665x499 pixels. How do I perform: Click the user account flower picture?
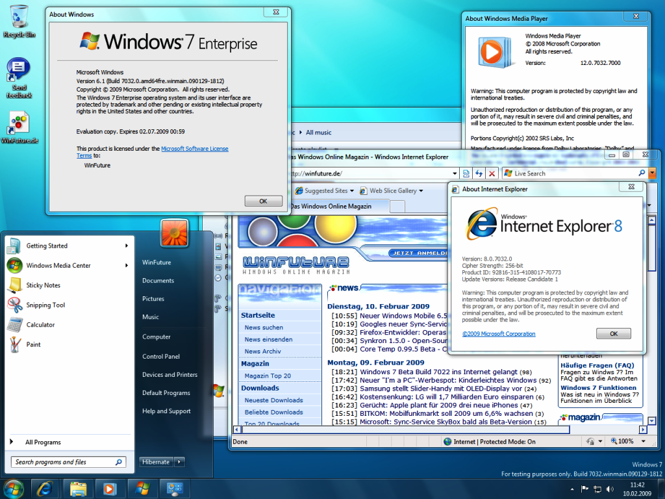point(174,233)
